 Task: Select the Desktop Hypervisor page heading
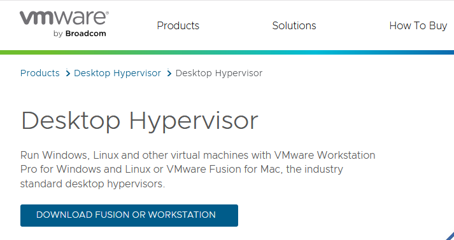139,121
